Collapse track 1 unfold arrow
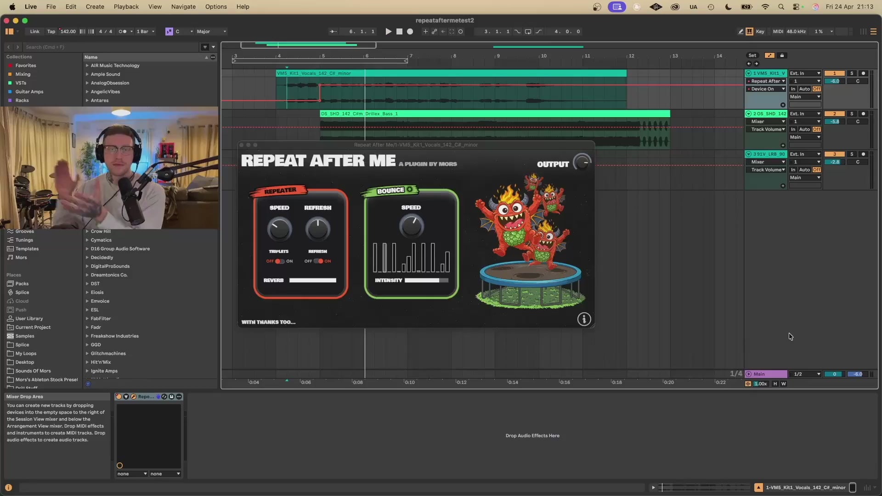The image size is (882, 496). tap(749, 73)
